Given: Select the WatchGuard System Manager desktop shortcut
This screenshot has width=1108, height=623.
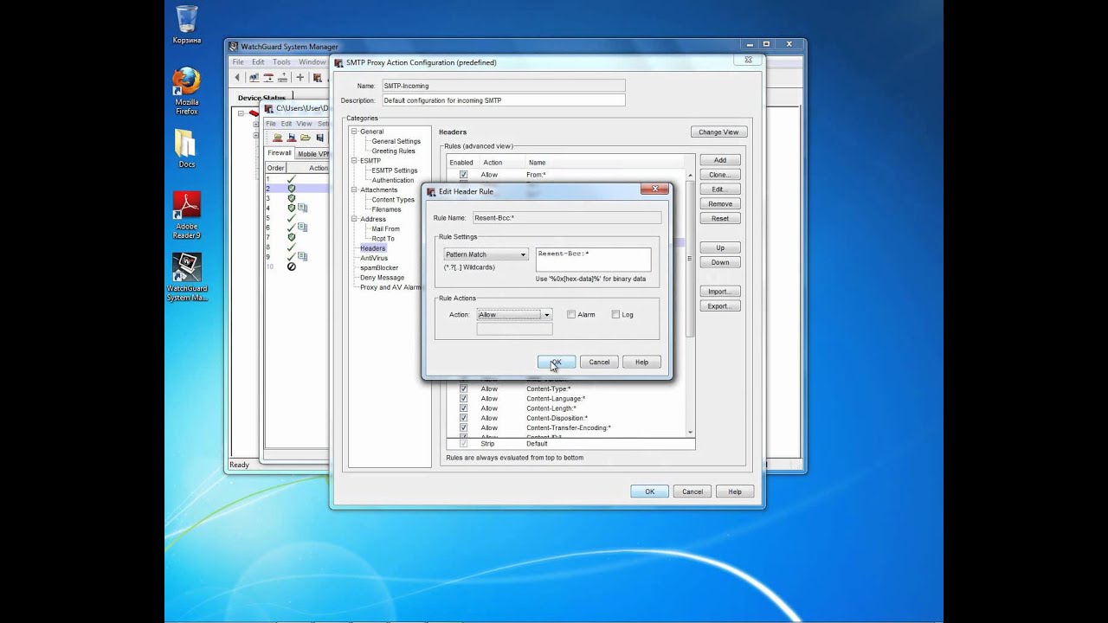Looking at the screenshot, I should pos(187,277).
